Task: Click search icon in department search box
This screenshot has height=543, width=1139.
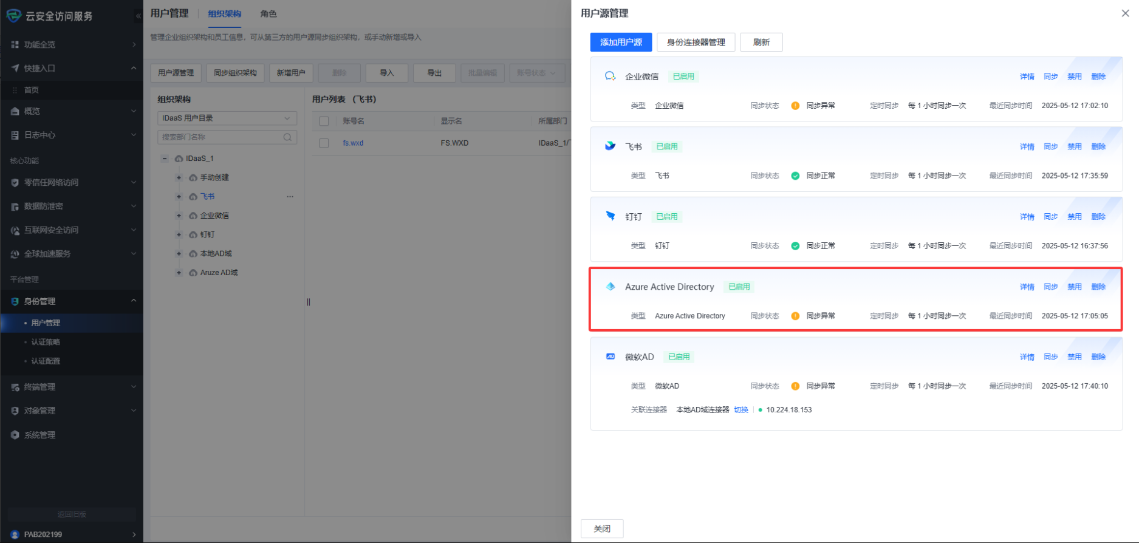Action: [287, 137]
